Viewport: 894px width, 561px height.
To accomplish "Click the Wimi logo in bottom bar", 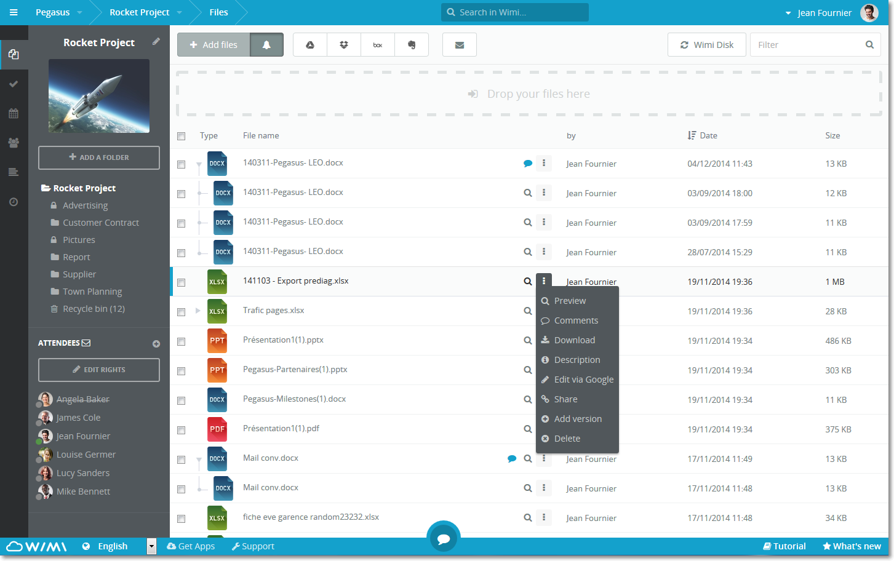I will 36,546.
